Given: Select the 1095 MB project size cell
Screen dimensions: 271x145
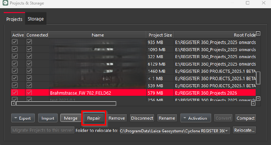Looking at the screenshot, I should 160,50.
